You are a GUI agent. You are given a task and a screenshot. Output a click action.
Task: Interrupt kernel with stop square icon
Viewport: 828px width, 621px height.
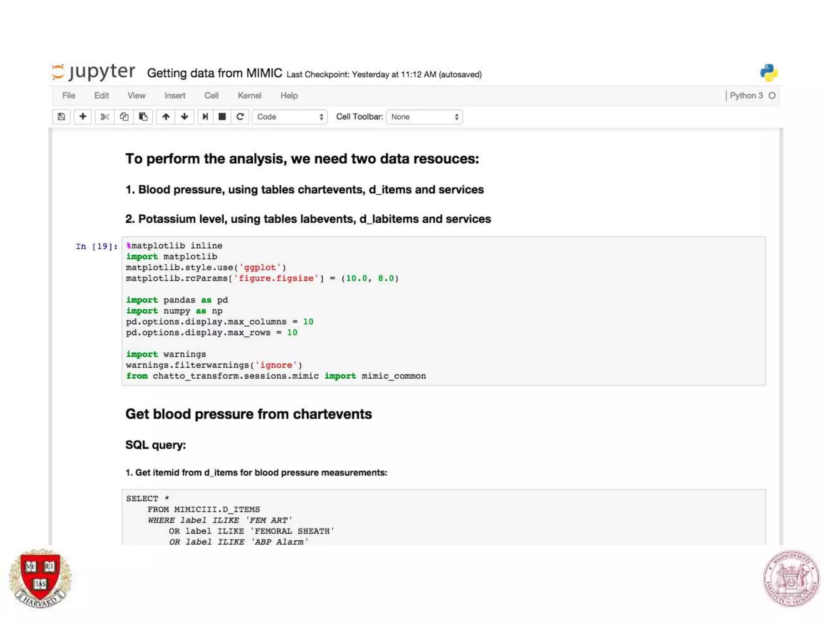tap(222, 117)
